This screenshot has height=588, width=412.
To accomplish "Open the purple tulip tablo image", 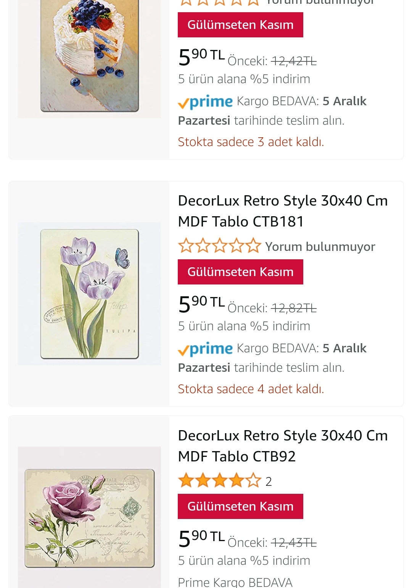I will pos(89,294).
